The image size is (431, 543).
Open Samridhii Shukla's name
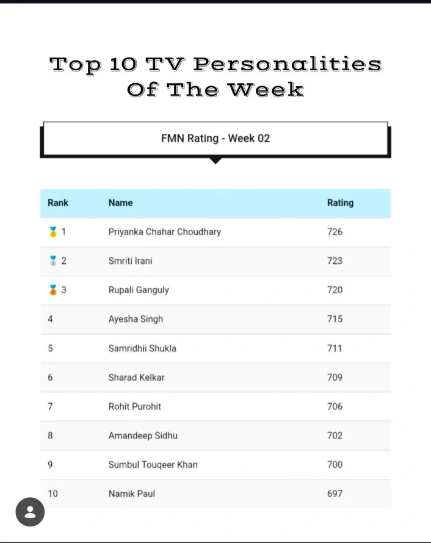tap(142, 348)
